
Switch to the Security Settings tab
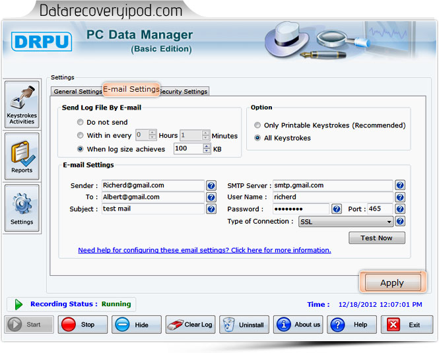coord(184,92)
